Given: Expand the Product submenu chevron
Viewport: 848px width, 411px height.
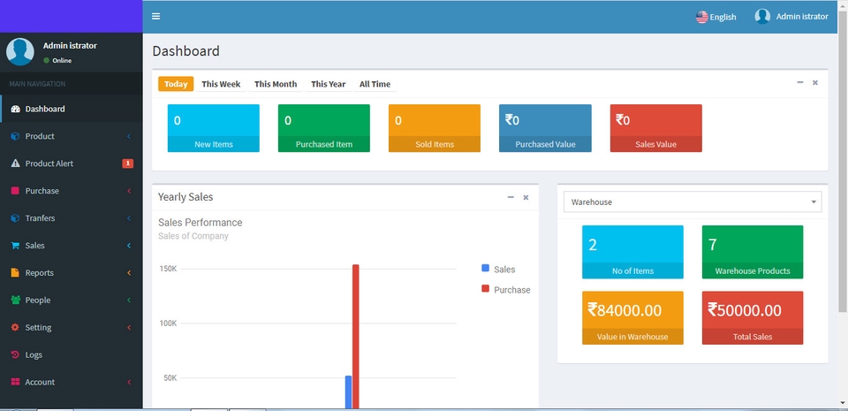Looking at the screenshot, I should [129, 136].
